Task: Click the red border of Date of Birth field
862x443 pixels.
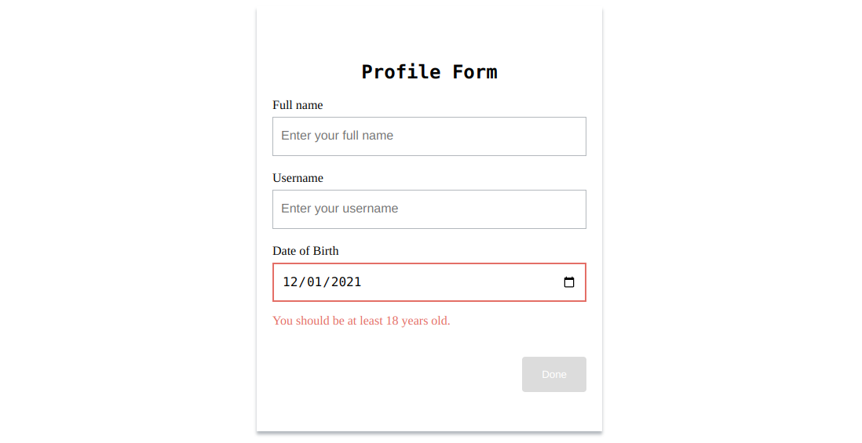Action: click(x=429, y=264)
